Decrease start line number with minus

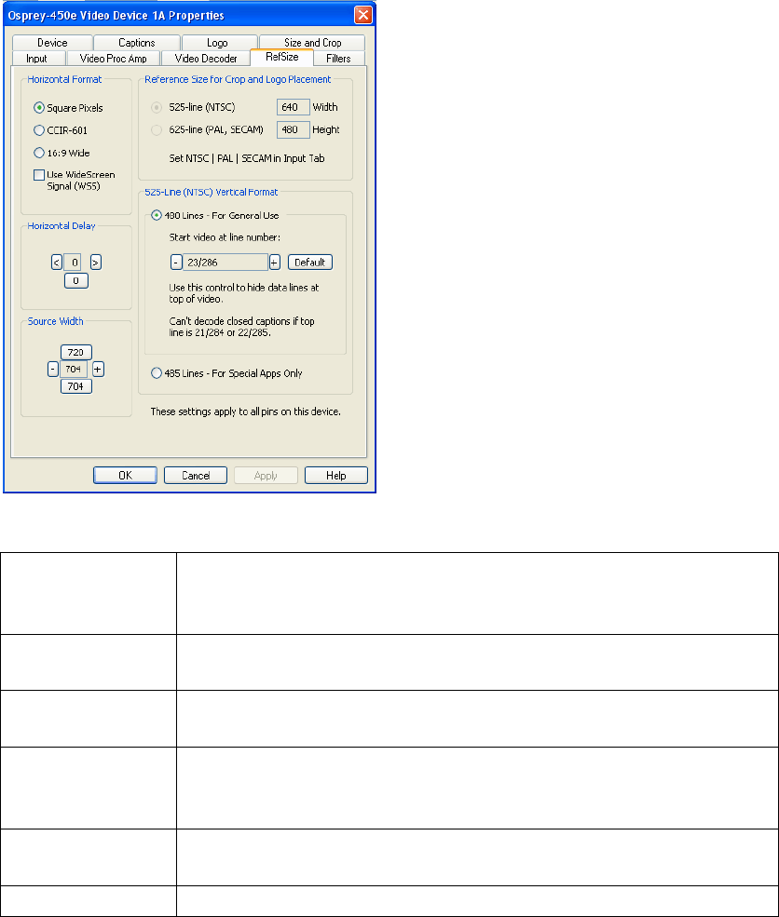click(x=176, y=262)
